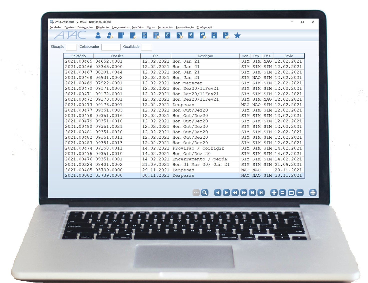This screenshot has width=368, height=283.
Task: Open the document page toolbar icon
Action: pos(144,36)
